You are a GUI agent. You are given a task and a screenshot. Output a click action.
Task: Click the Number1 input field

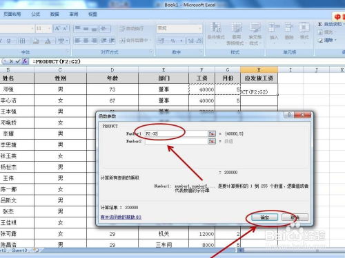tap(176, 133)
